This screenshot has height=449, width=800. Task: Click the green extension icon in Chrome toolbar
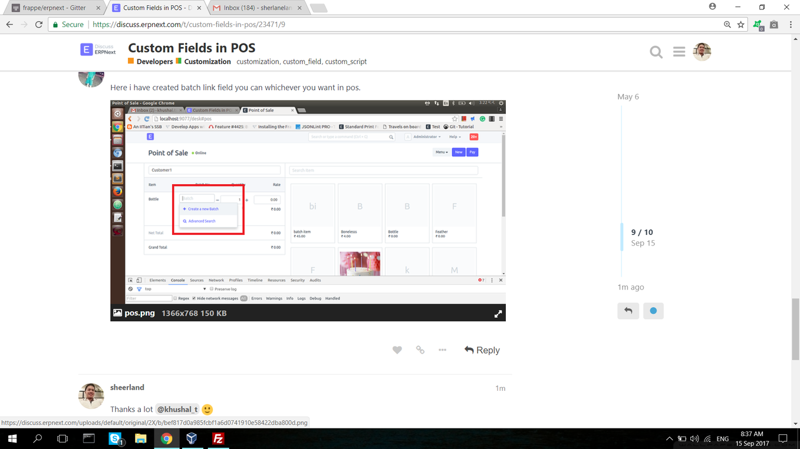click(758, 25)
